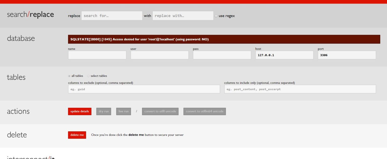
Task: Focus the database user field
Action: click(159, 55)
